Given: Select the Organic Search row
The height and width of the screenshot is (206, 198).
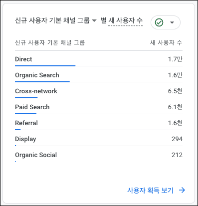Looking at the screenshot, I should (99, 75).
